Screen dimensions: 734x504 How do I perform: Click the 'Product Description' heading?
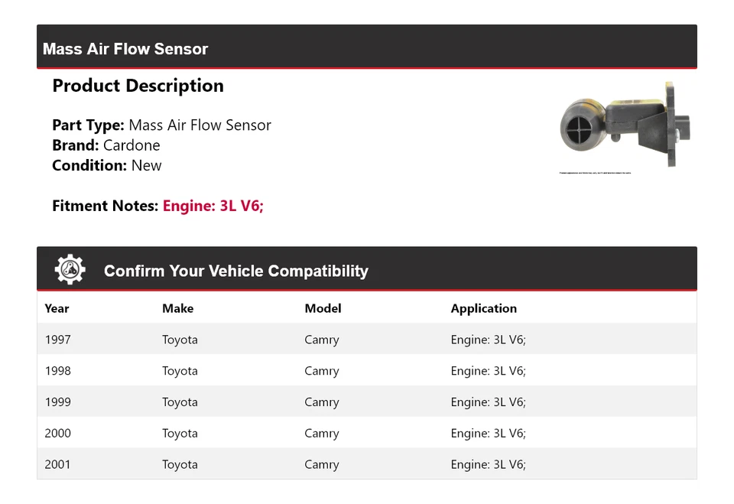(138, 86)
